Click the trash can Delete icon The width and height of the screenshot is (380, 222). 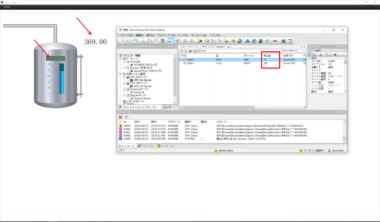coord(163,41)
